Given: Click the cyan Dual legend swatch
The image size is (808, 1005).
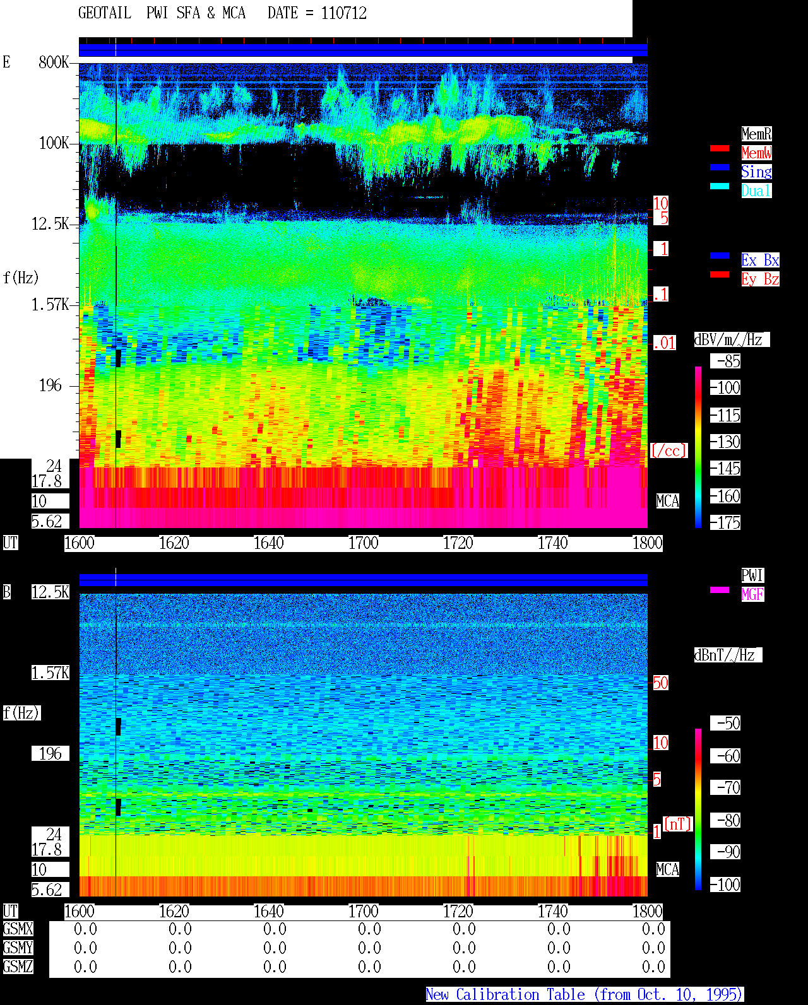Looking at the screenshot, I should pyautogui.click(x=720, y=186).
